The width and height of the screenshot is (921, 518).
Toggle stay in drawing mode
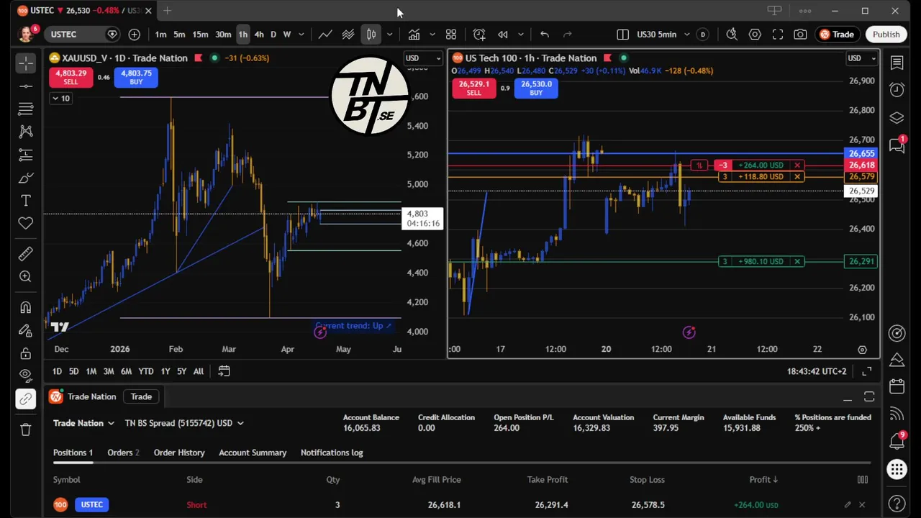click(26, 331)
